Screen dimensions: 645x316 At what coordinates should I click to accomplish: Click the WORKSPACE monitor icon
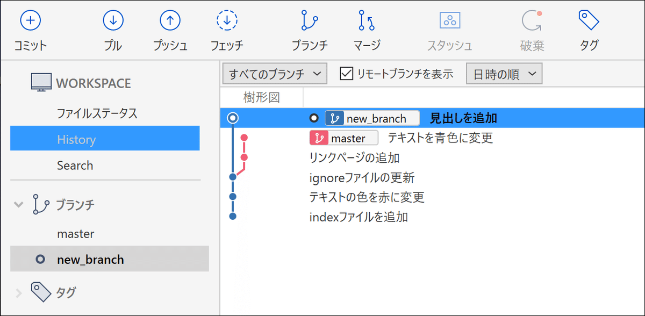(x=41, y=83)
